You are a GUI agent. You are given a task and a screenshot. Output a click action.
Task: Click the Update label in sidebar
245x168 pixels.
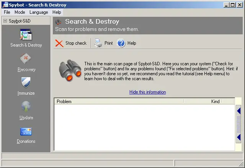coord(26,118)
